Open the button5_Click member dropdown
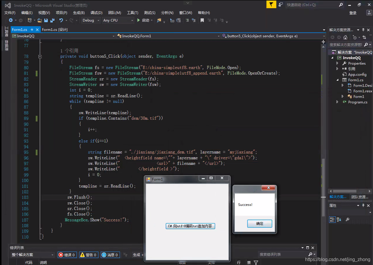Screen dimensions: 373x265 coord(273,36)
